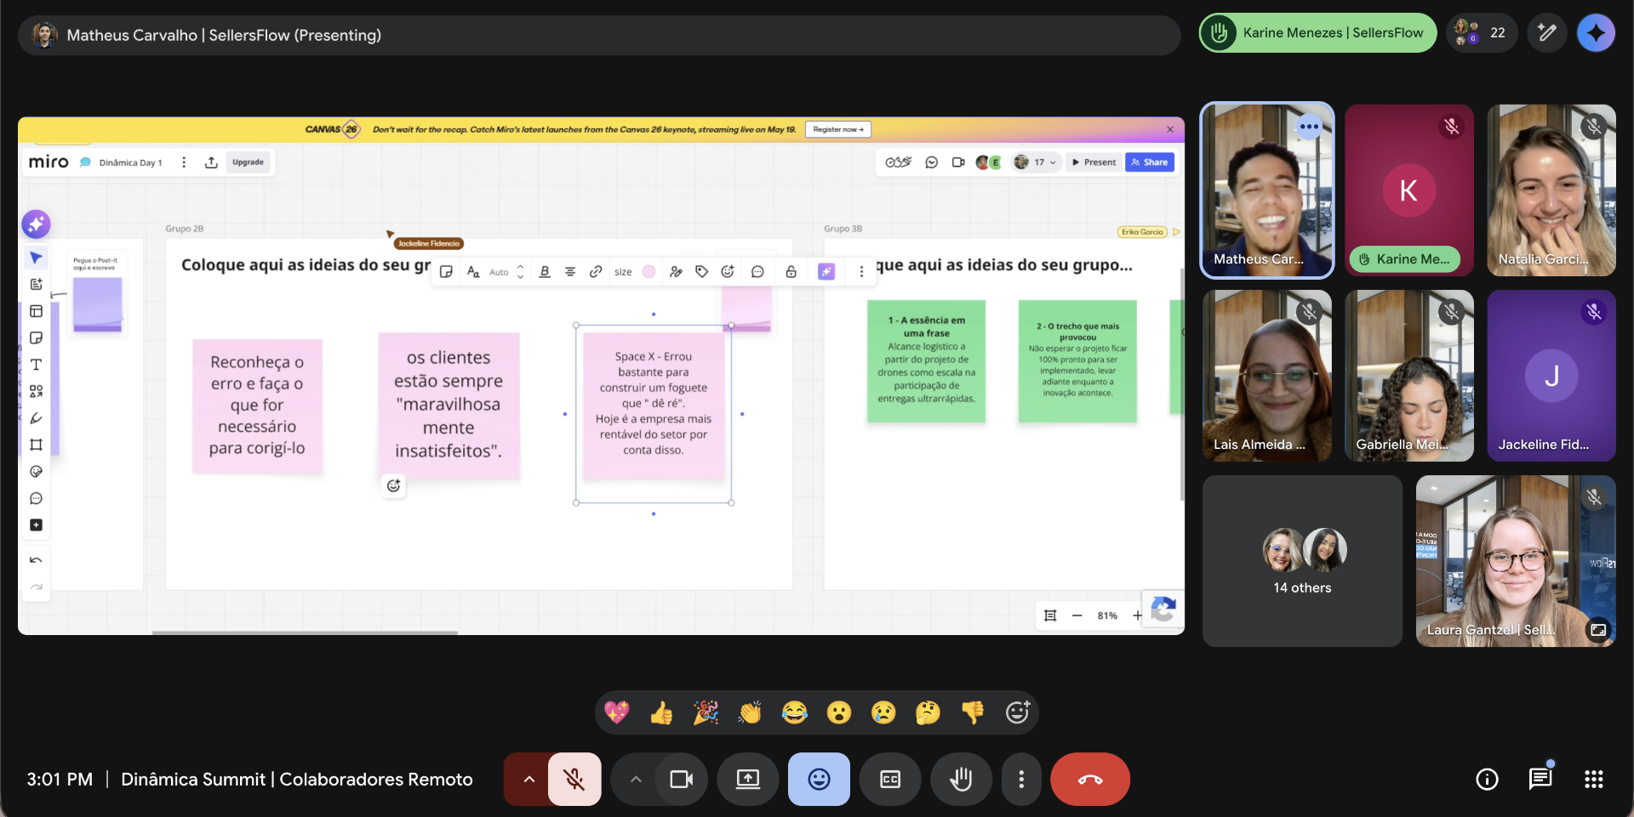The height and width of the screenshot is (817, 1634).
Task: Apply bold formatting to sticky note text
Action: tap(545, 271)
